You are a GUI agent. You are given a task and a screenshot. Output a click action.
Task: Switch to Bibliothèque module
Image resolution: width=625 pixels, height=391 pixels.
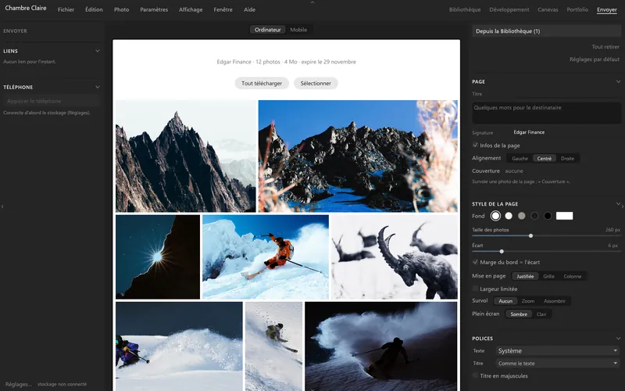coord(465,9)
